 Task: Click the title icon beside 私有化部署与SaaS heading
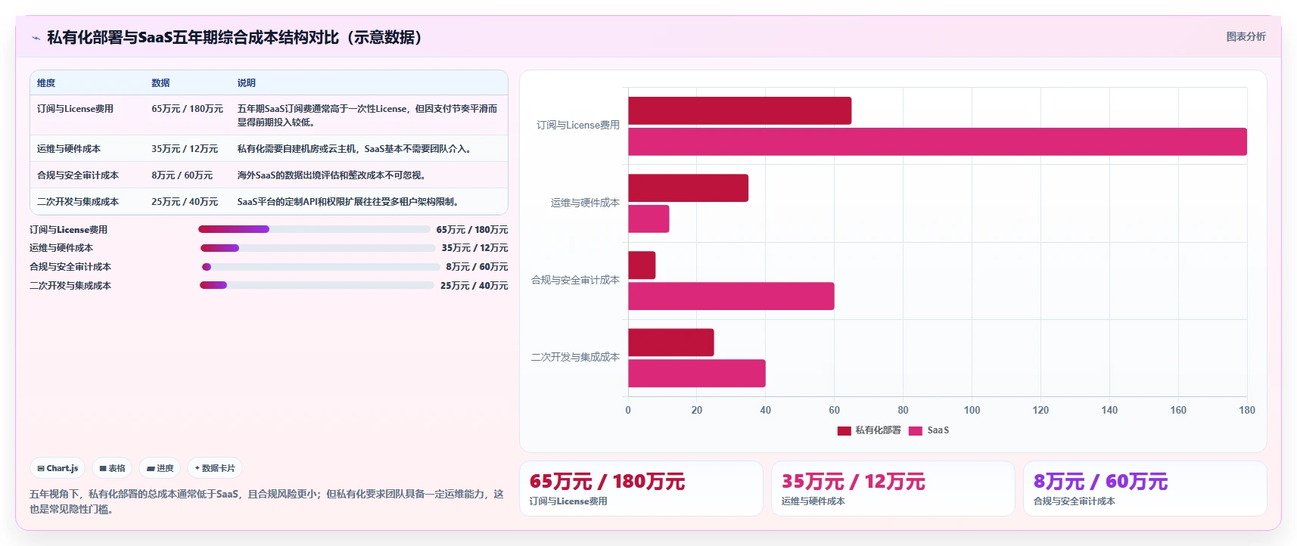tap(36, 38)
